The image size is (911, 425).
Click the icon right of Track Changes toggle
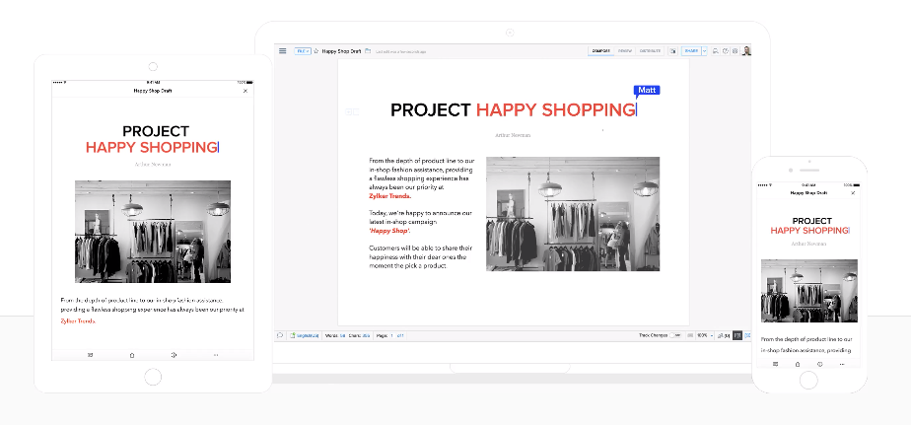click(x=690, y=335)
